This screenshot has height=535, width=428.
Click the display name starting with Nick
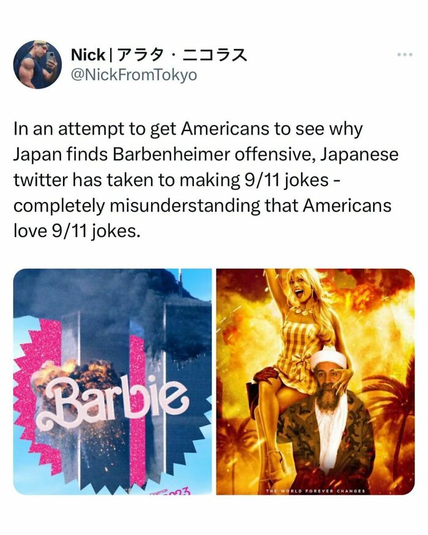159,55
